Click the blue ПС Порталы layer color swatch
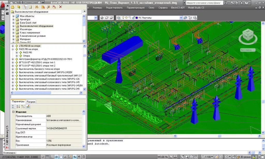This screenshot has height=159, width=265. coord(136,18)
